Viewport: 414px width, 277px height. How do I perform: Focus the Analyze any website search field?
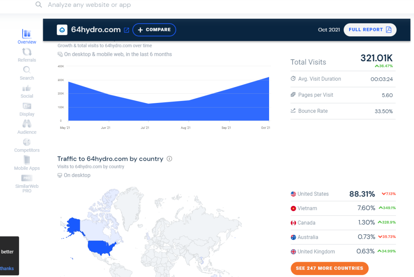(89, 5)
